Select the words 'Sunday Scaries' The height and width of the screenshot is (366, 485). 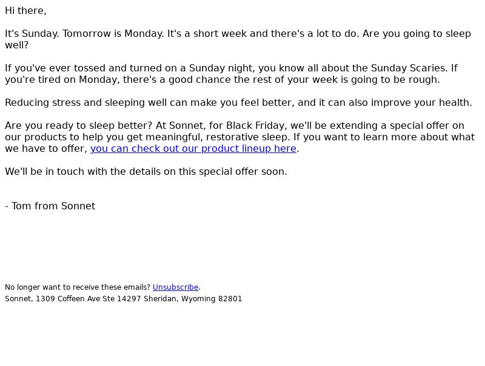(407, 68)
